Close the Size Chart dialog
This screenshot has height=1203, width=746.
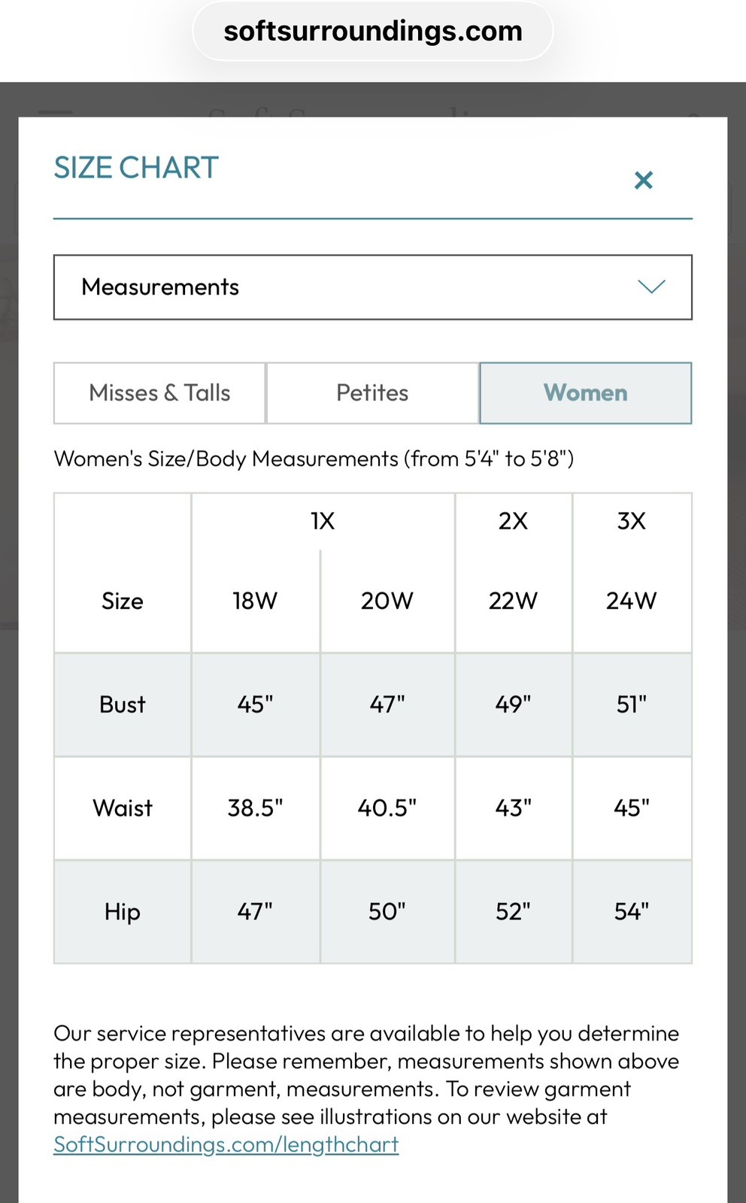(643, 180)
